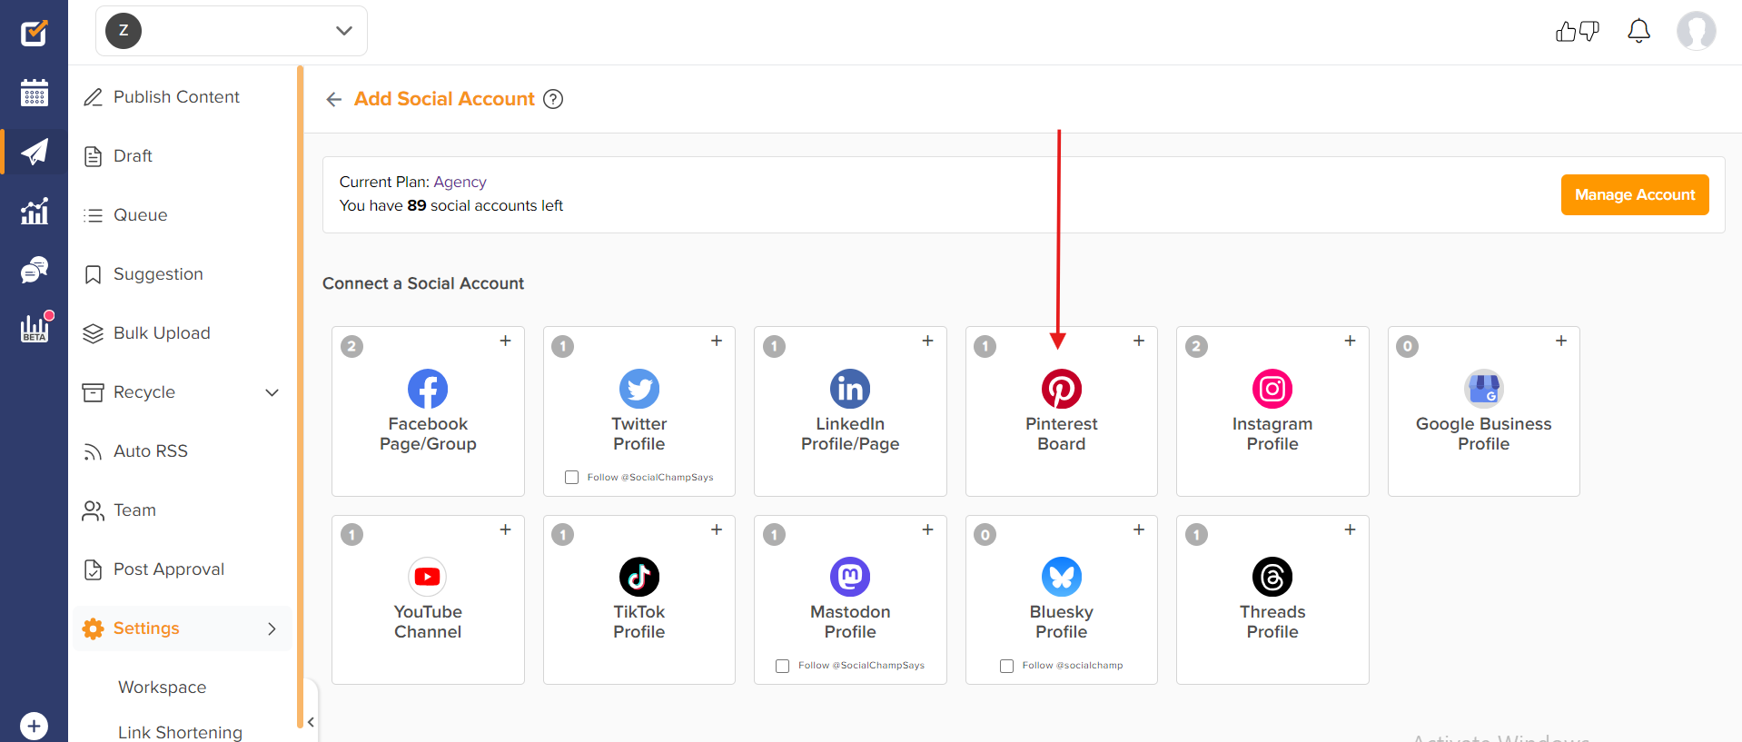Click the TikTok logo icon
This screenshot has height=742, width=1742.
pyautogui.click(x=639, y=577)
